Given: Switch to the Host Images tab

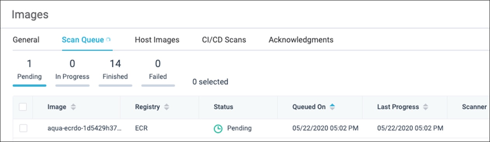Looking at the screenshot, I should [157, 40].
